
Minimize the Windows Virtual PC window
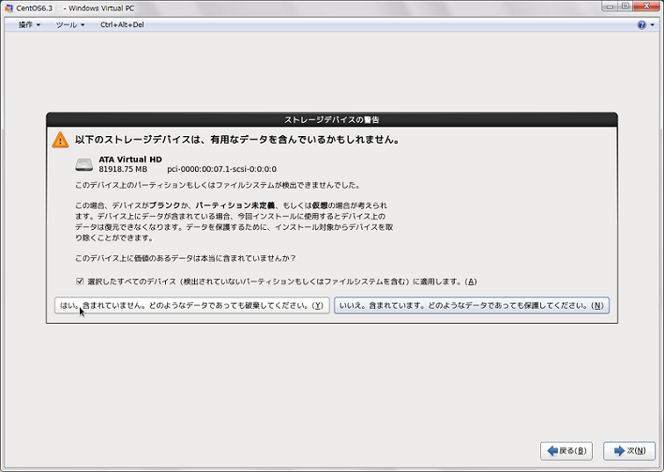pyautogui.click(x=610, y=7)
